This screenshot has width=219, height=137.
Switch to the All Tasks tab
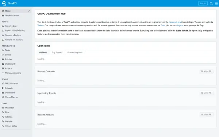point(43,53)
